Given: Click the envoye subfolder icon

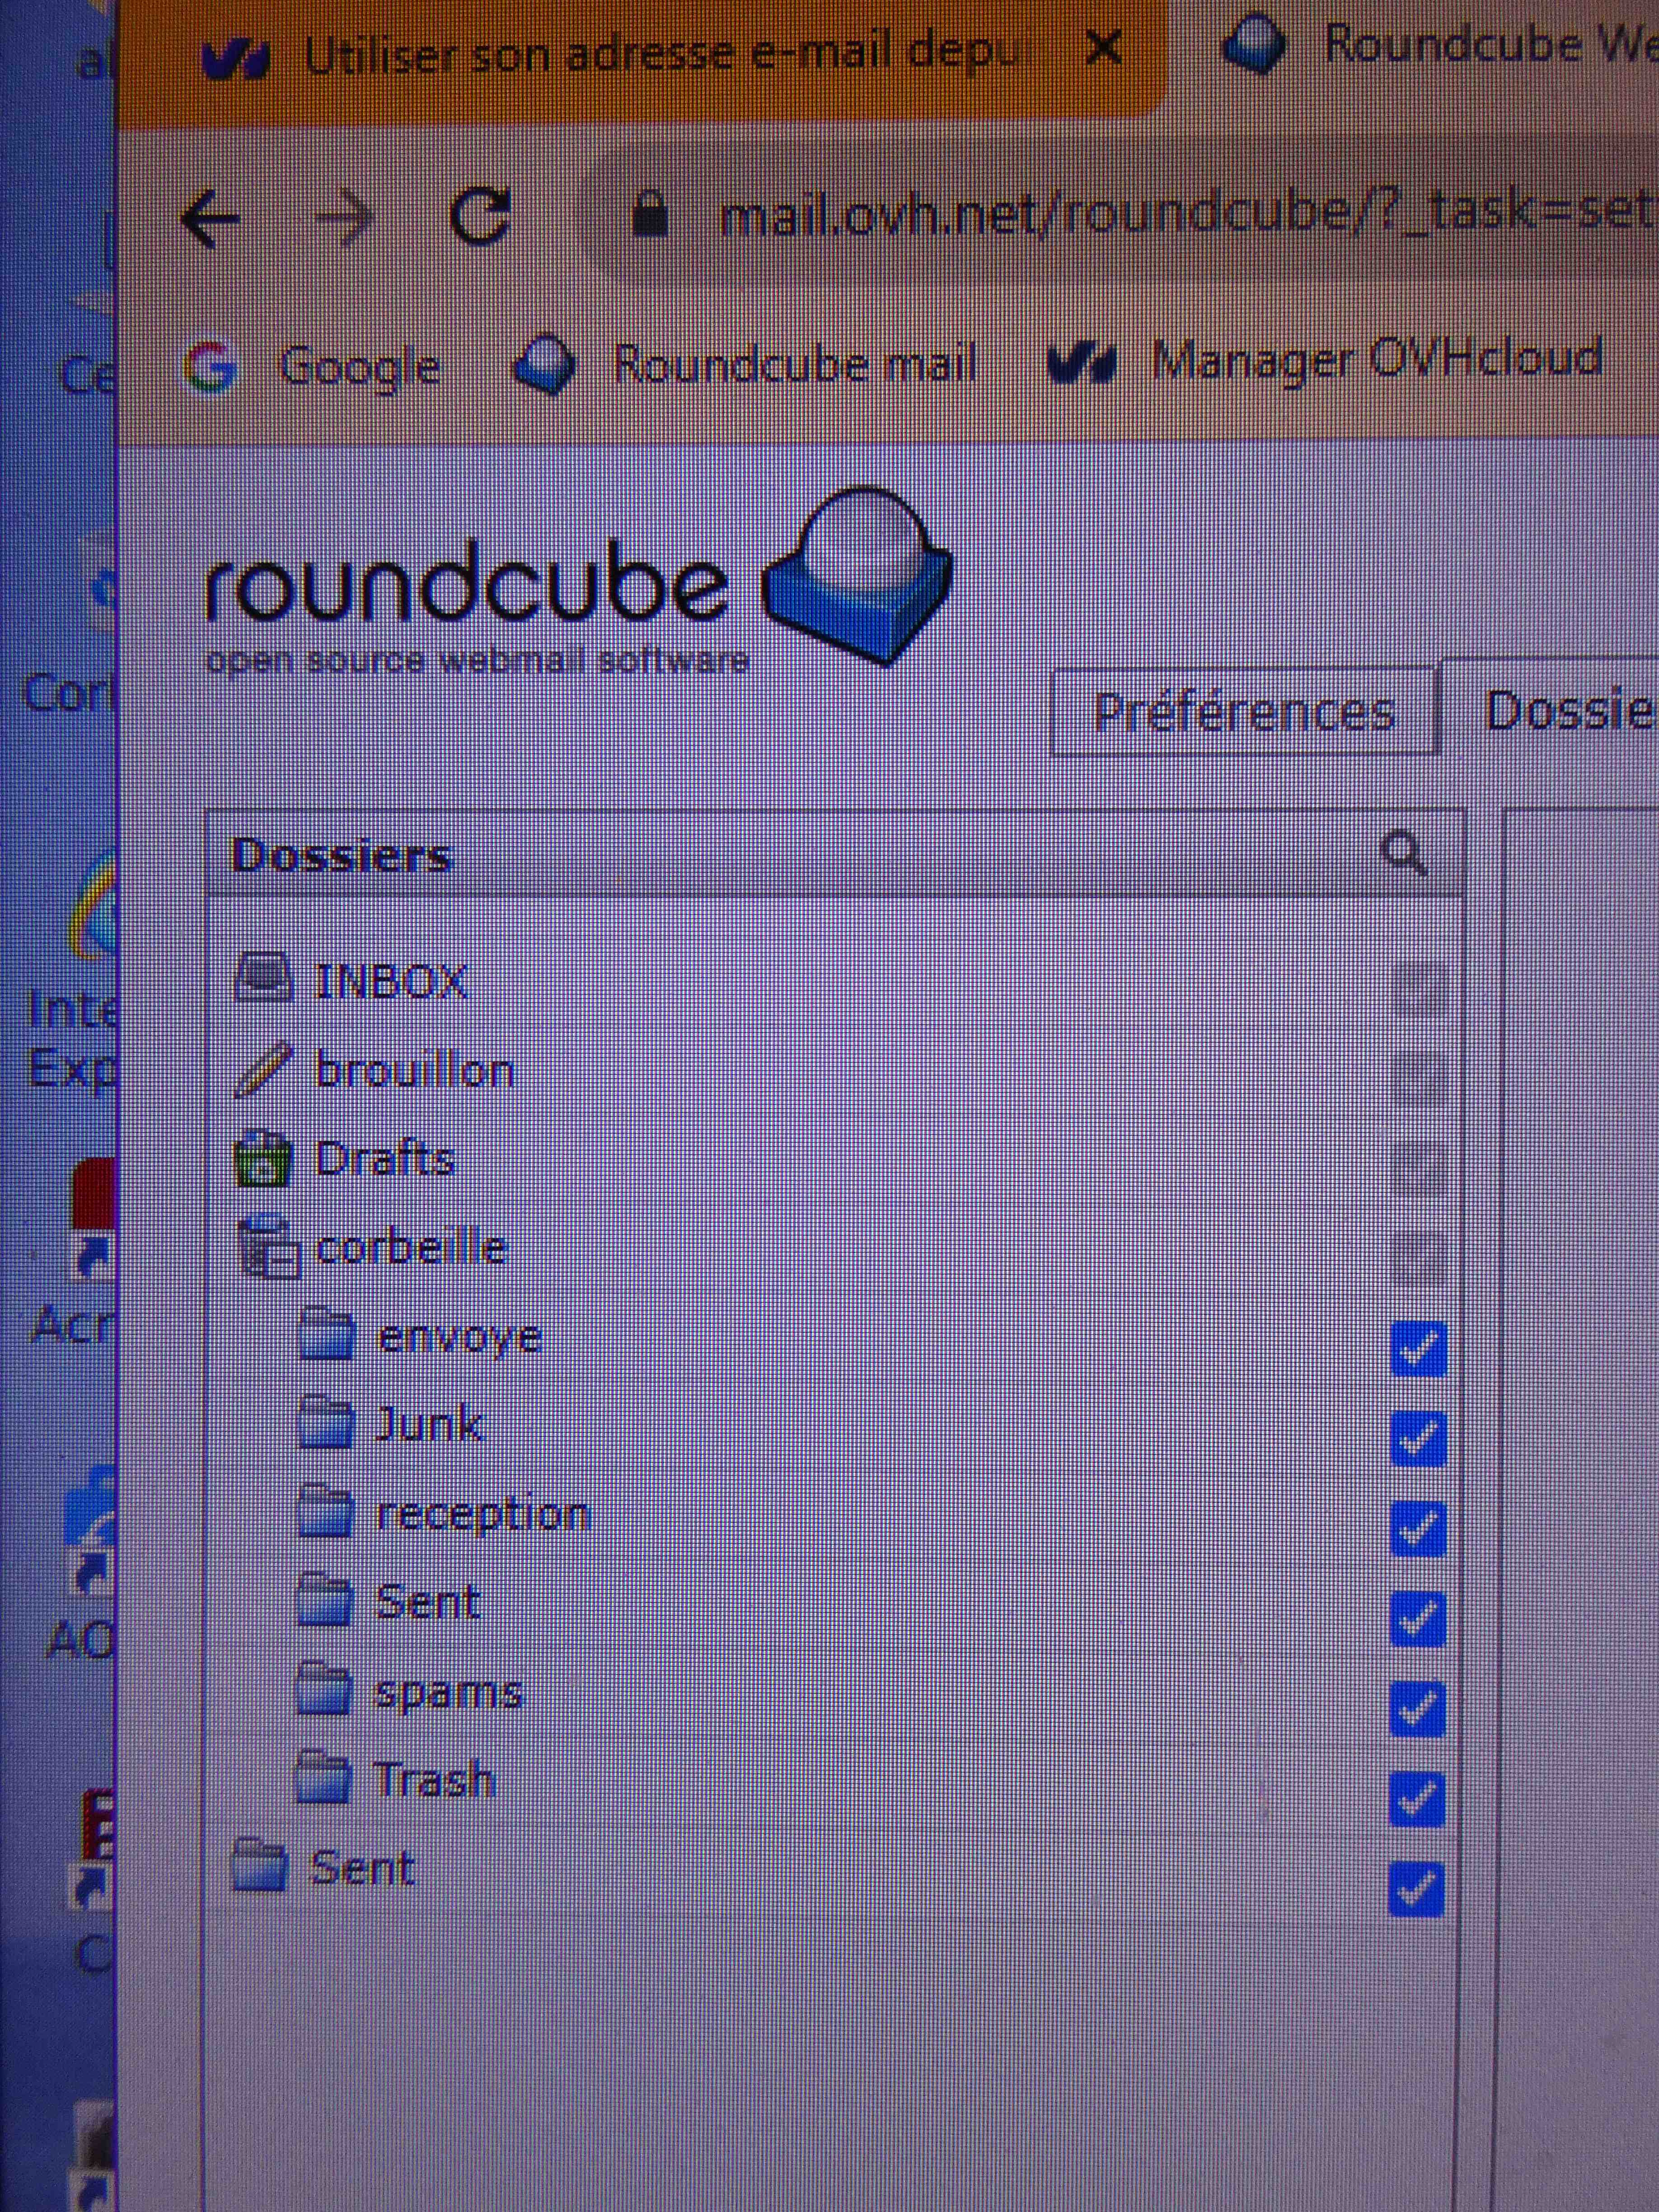Looking at the screenshot, I should point(326,1336).
